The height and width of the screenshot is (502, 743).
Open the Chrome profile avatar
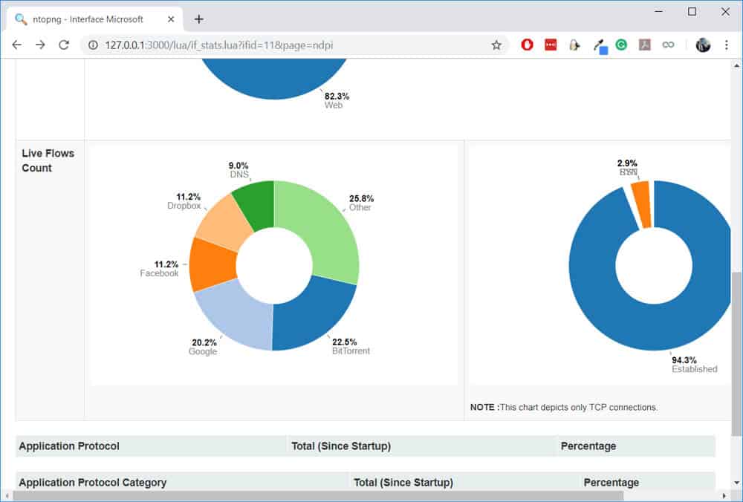(703, 45)
